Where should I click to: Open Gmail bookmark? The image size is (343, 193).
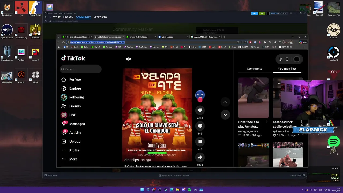tap(74, 47)
